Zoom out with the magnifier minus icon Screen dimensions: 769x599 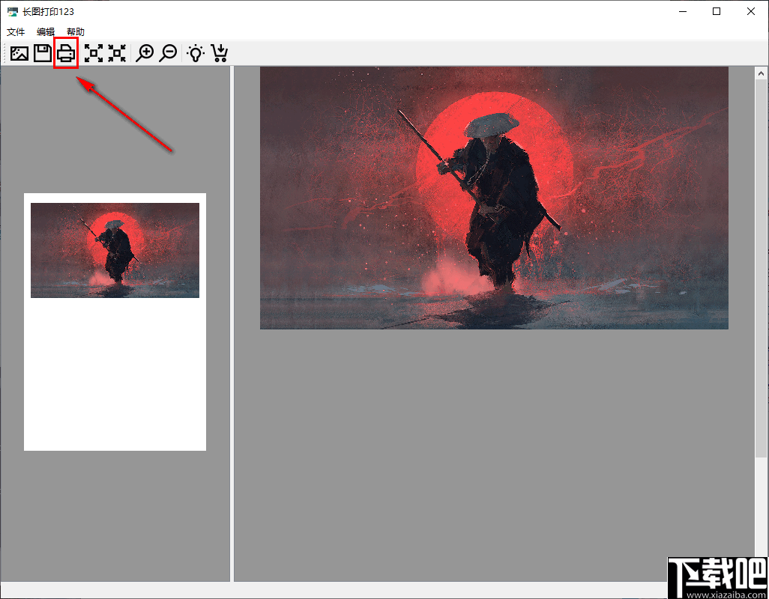pos(168,53)
